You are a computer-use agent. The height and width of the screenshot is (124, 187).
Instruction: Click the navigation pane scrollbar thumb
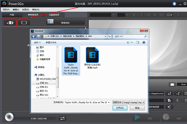point(57,77)
